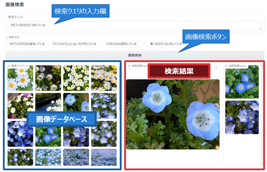The width and height of the screenshot is (267, 172).
Task: Select the third daisy thumbnail in top row
Action: (x=76, y=78)
